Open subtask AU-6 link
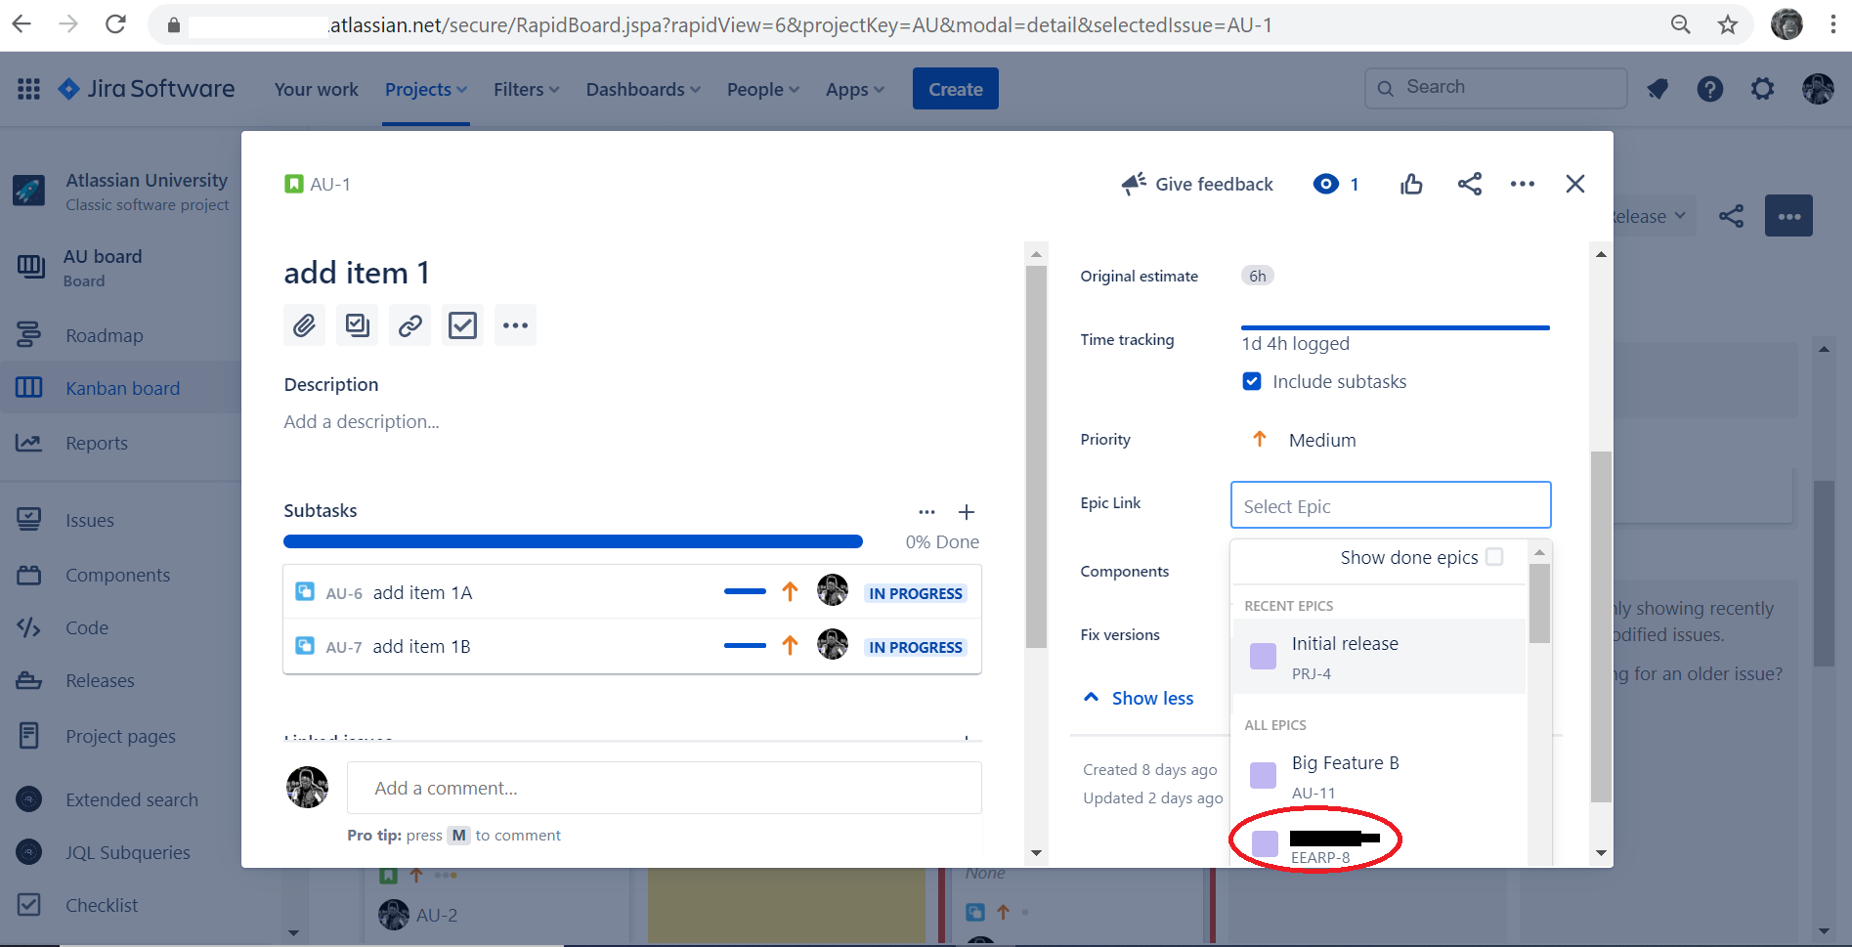The height and width of the screenshot is (947, 1852). (344, 593)
